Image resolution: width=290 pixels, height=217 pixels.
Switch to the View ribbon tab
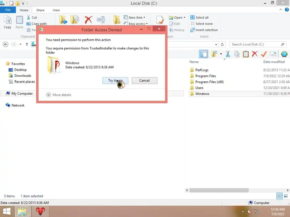[56, 10]
